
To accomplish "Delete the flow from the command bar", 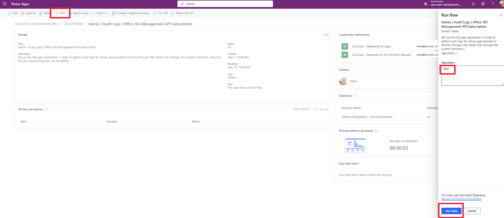I will coord(45,13).
